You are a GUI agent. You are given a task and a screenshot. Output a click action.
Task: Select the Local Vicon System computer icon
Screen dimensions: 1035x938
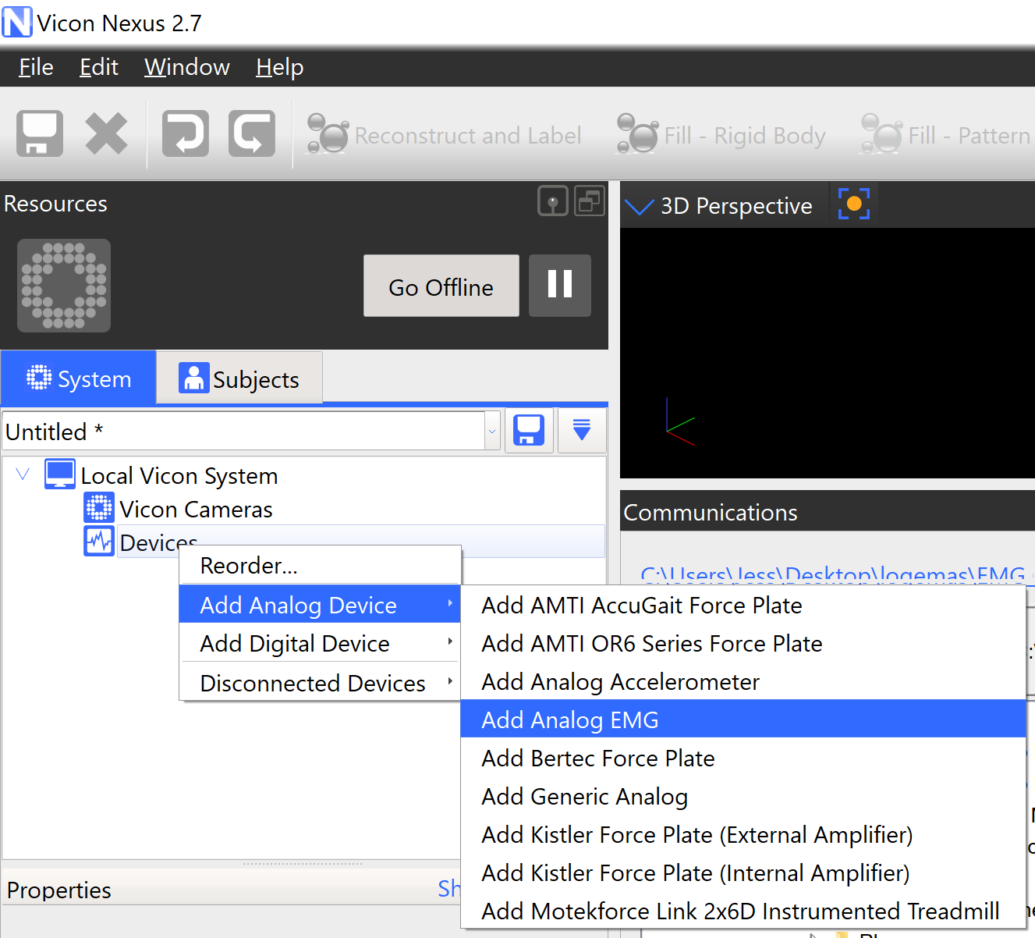pos(60,474)
